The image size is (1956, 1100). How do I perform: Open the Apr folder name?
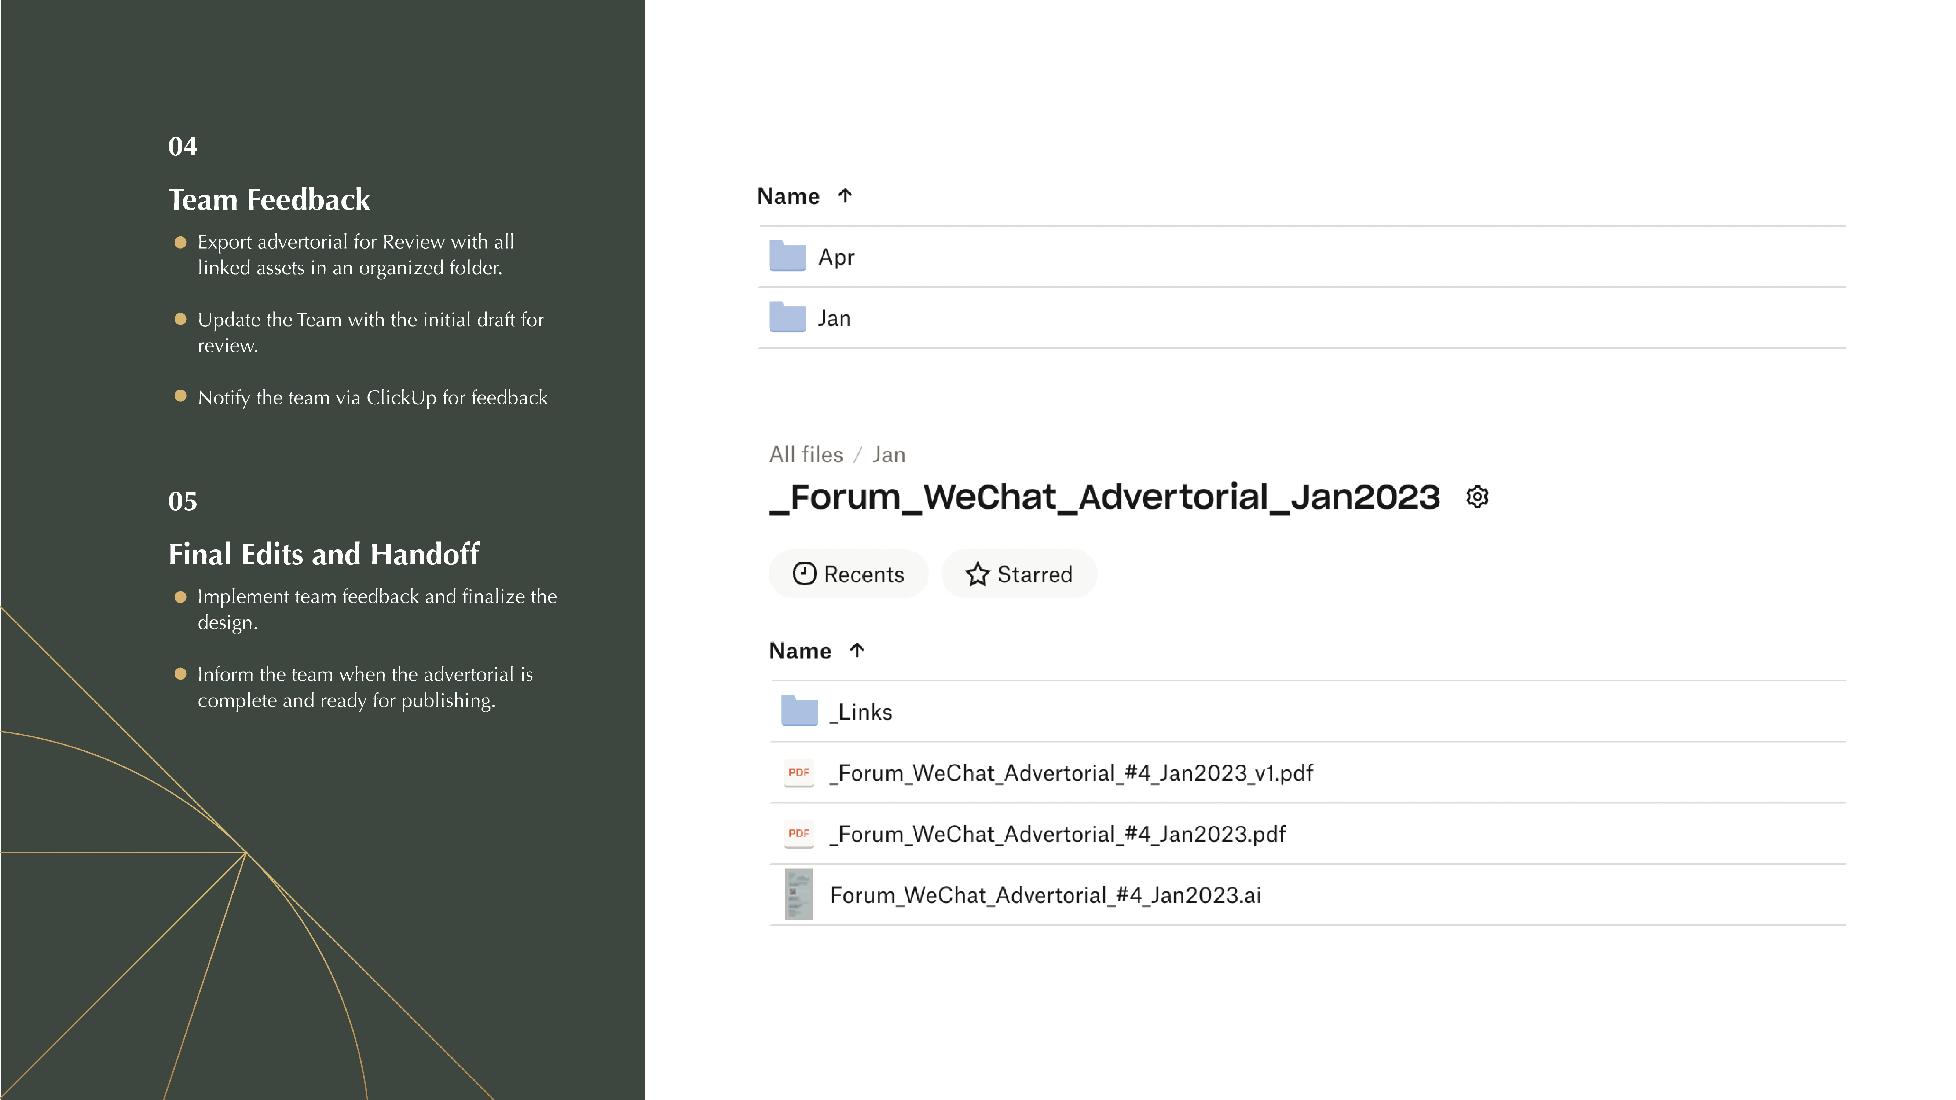[836, 257]
